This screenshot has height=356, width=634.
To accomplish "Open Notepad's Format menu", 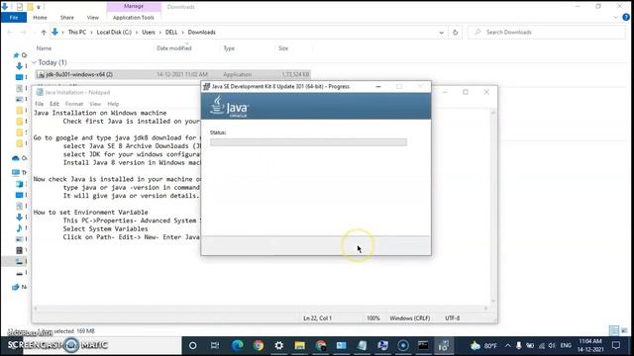I will click(x=74, y=104).
